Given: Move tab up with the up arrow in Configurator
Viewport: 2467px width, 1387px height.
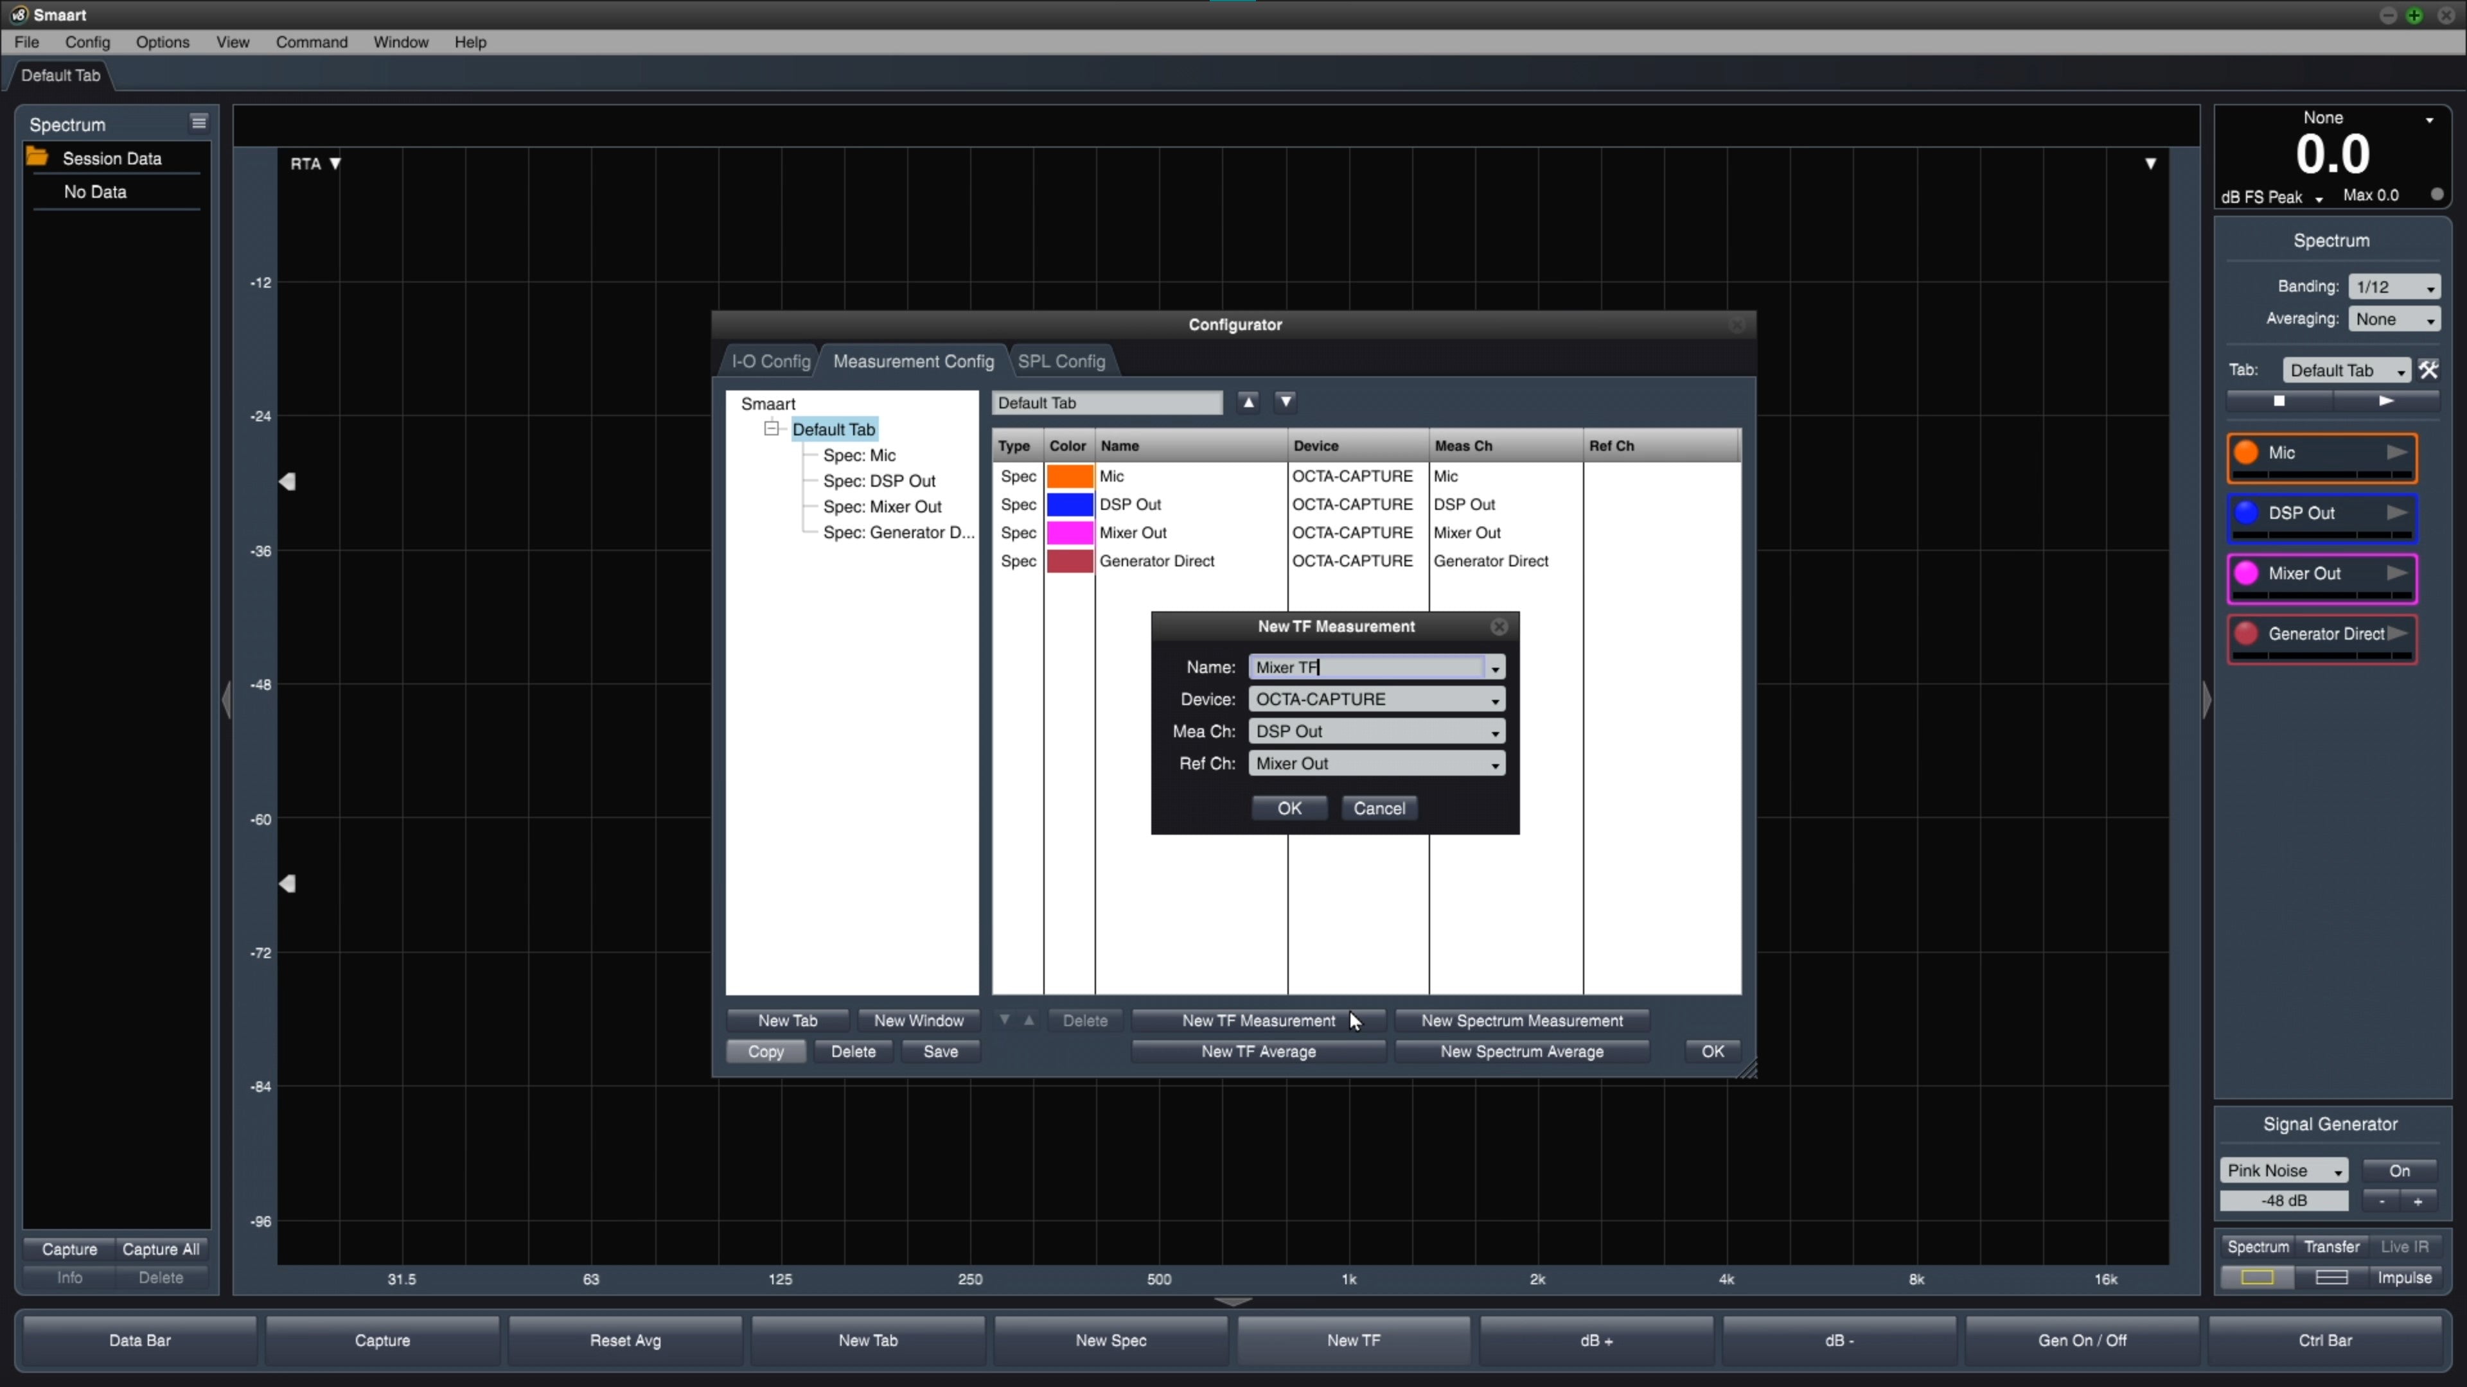Looking at the screenshot, I should pos(1248,402).
